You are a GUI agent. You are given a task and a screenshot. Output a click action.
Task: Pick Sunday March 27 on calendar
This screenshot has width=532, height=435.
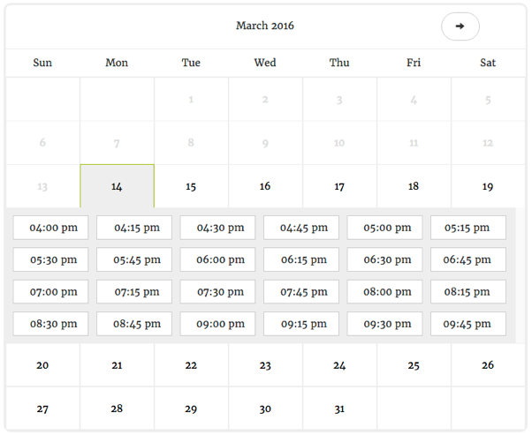42,409
